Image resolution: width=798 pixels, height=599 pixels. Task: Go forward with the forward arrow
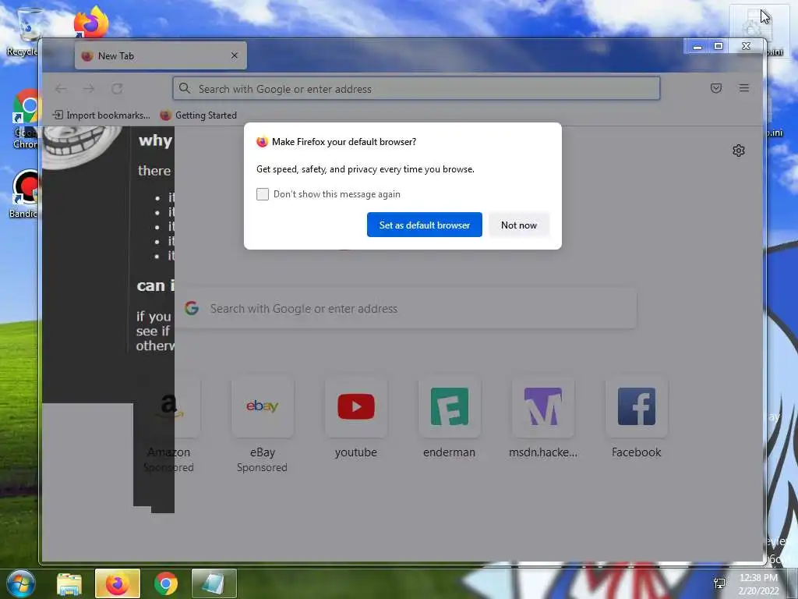[x=89, y=89]
